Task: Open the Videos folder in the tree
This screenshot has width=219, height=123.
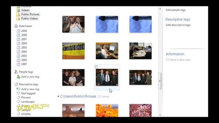Action: [25, 10]
